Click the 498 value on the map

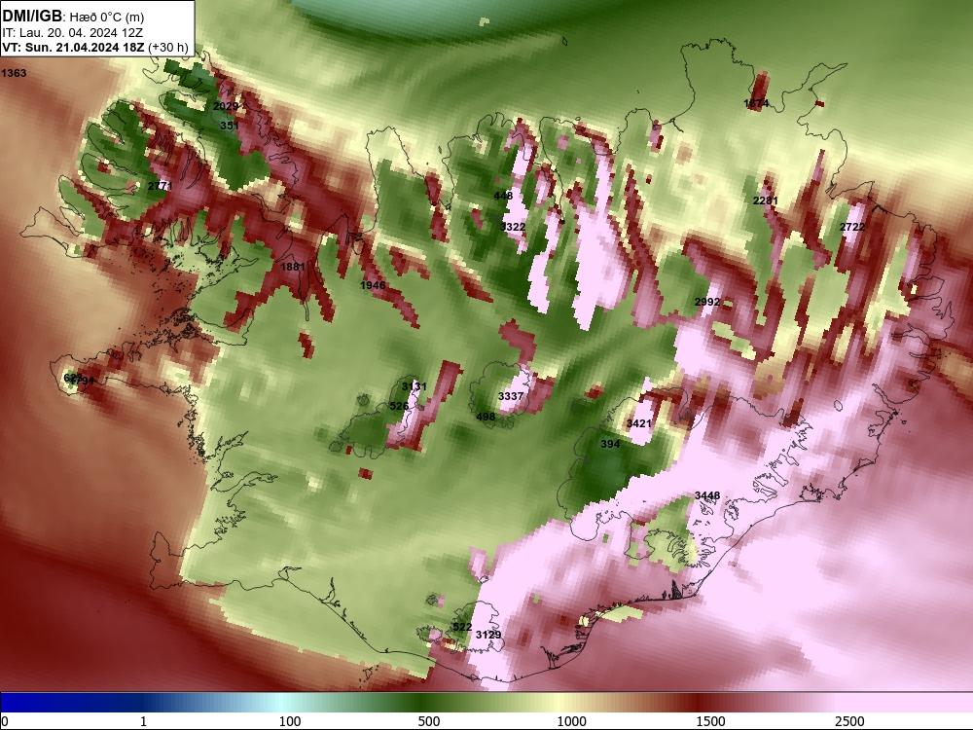486,417
